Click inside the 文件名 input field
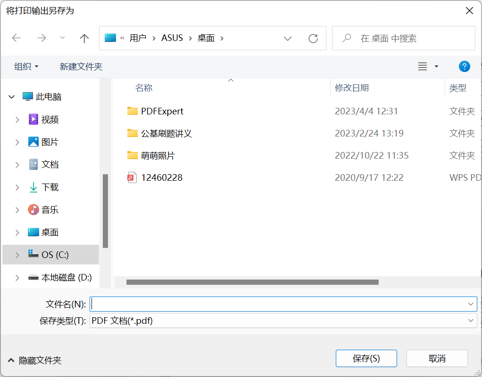The width and height of the screenshot is (482, 377). point(236,304)
